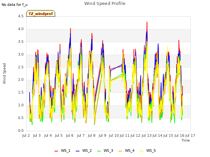Click the Jul 6 x-axis tick label
Image resolution: width=210 pixels, height=157 pixels.
coord(70,135)
